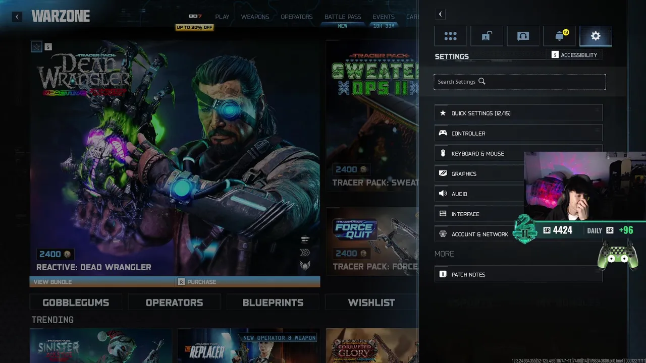This screenshot has width=646, height=363.
Task: Click the MORE section label
Action: tap(444, 254)
